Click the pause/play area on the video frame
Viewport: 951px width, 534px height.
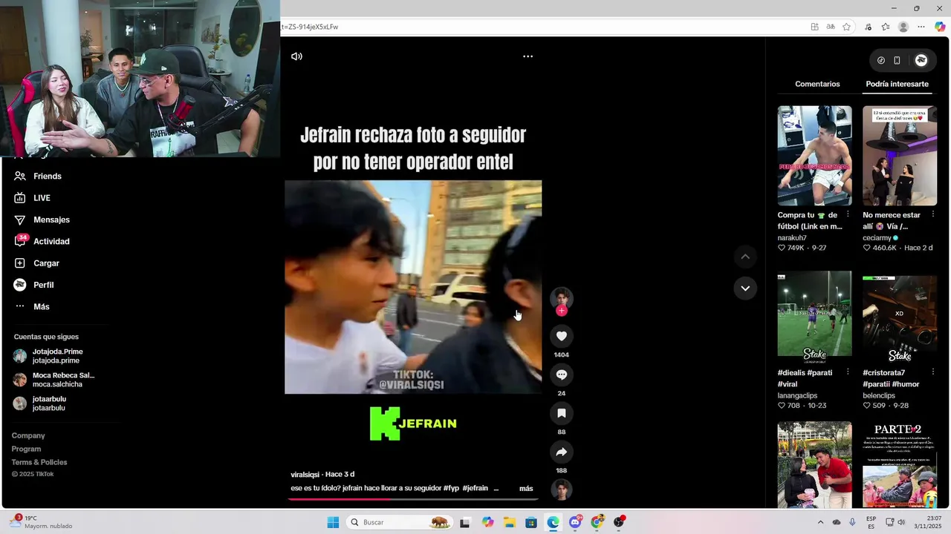[x=413, y=287]
